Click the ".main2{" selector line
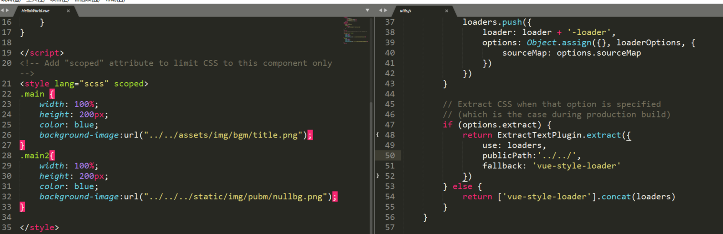 (x=38, y=156)
